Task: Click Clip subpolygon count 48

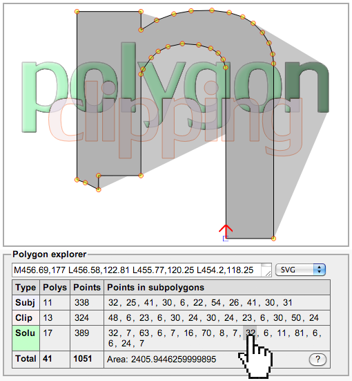Action: [x=113, y=317]
